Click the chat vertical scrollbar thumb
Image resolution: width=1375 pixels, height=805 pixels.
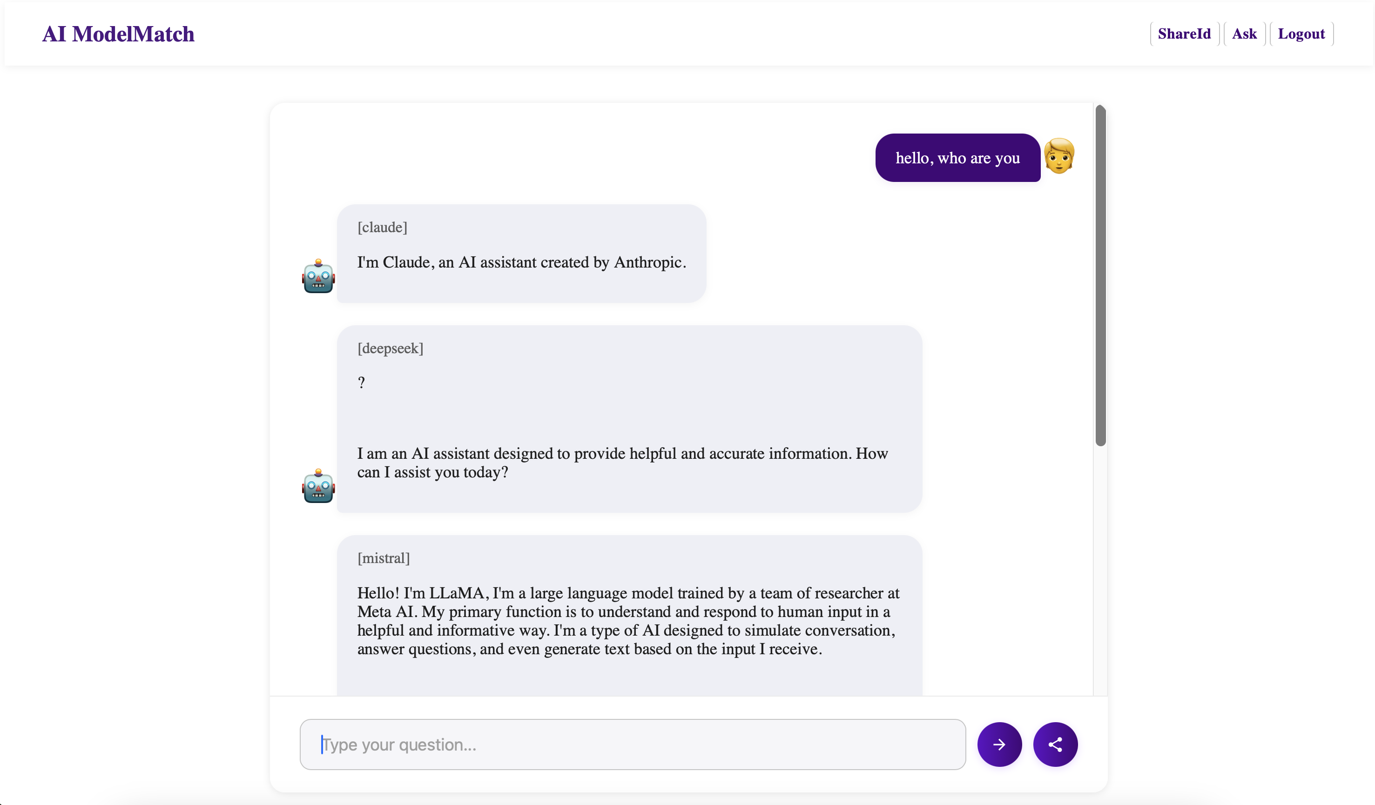click(1100, 275)
